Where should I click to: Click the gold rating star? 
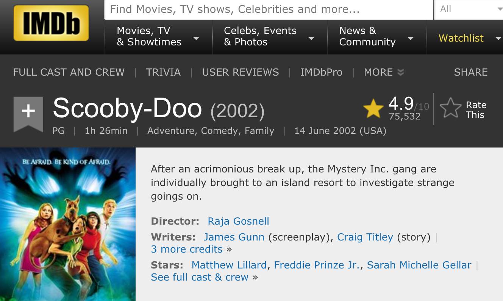tap(373, 109)
